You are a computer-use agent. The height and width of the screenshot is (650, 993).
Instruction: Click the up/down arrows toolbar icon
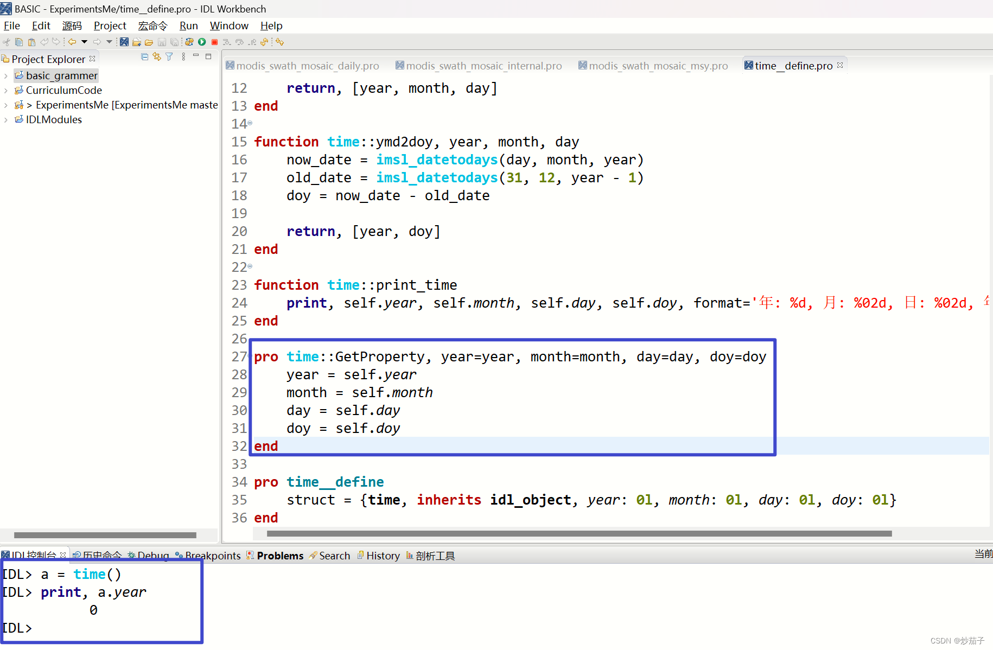click(x=279, y=42)
